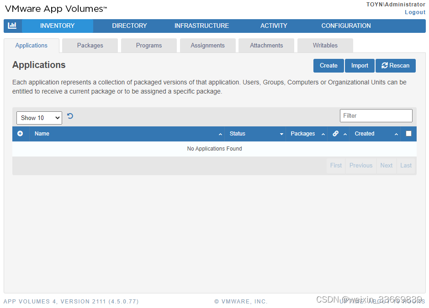The width and height of the screenshot is (429, 308).
Task: Open the INFRASTRUCTURE menu
Action: tap(201, 26)
